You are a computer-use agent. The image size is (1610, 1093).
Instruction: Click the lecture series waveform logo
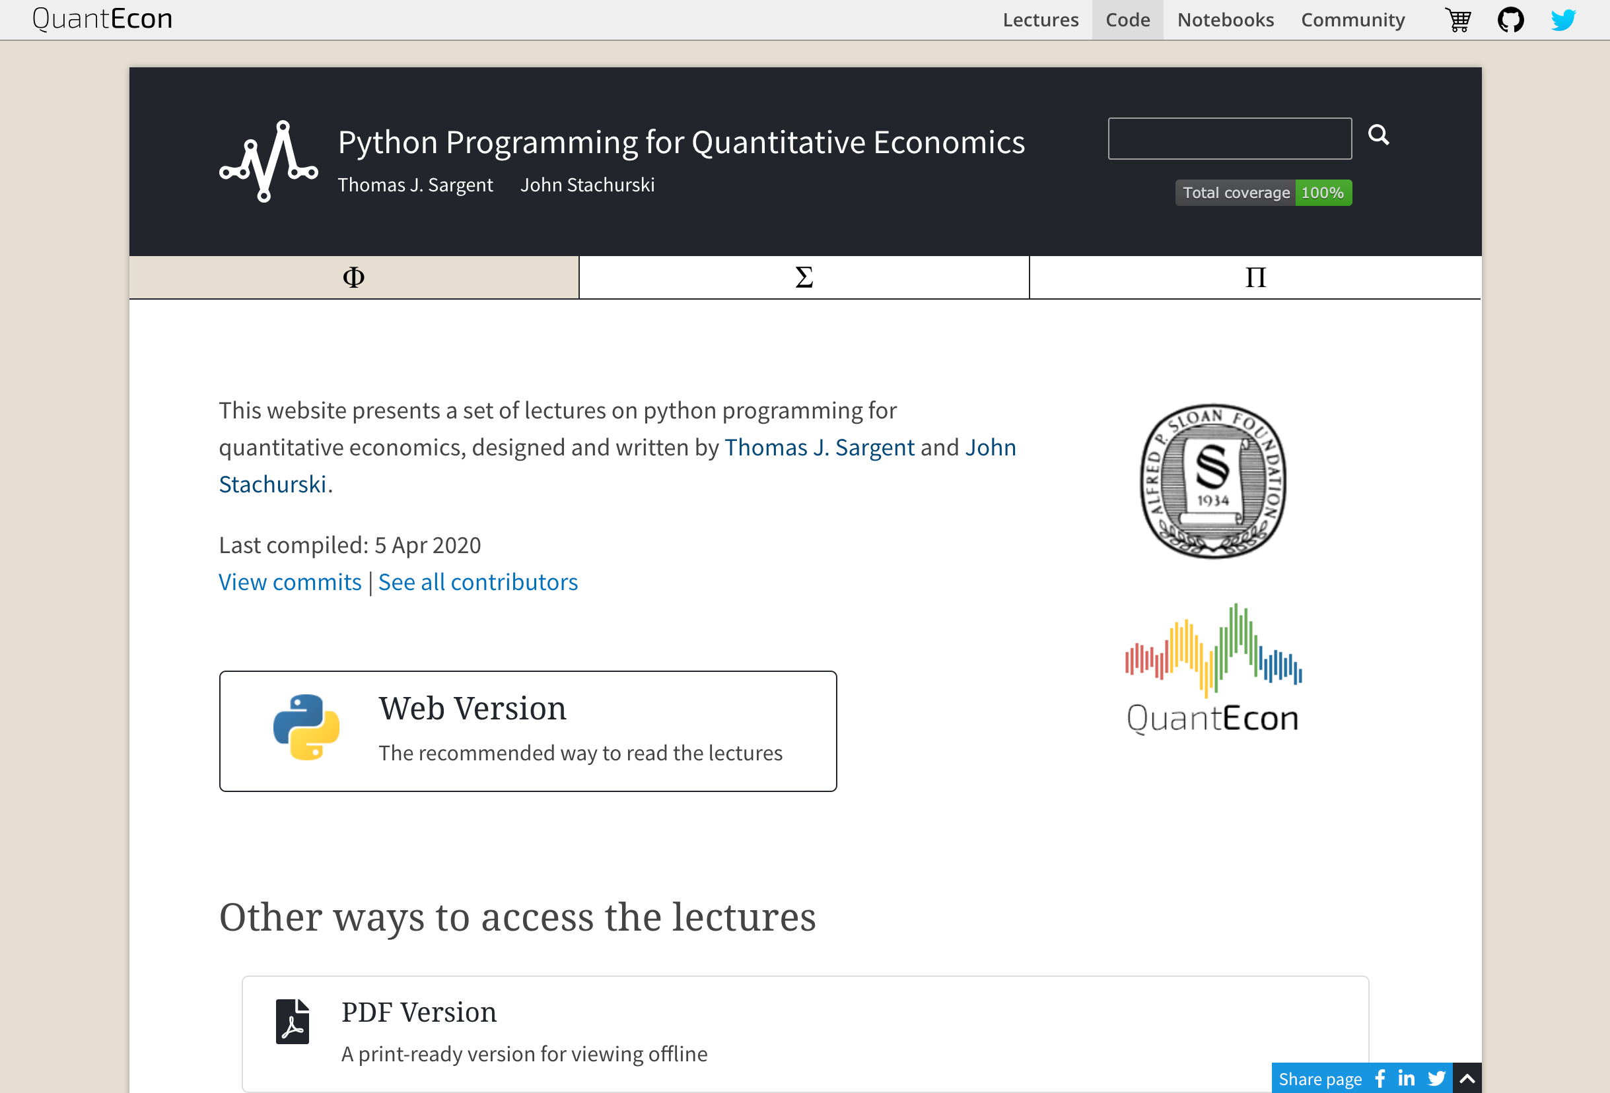(x=269, y=161)
